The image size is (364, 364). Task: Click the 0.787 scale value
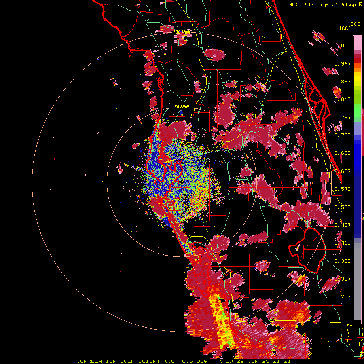click(x=343, y=117)
